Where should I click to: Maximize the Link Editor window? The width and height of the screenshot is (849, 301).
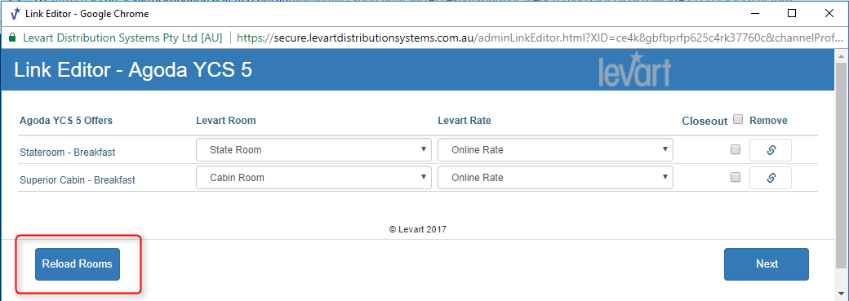tap(792, 14)
